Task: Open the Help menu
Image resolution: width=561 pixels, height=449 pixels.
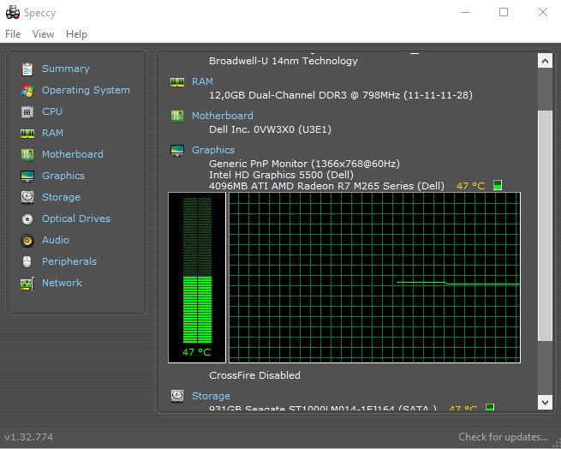Action: (76, 34)
